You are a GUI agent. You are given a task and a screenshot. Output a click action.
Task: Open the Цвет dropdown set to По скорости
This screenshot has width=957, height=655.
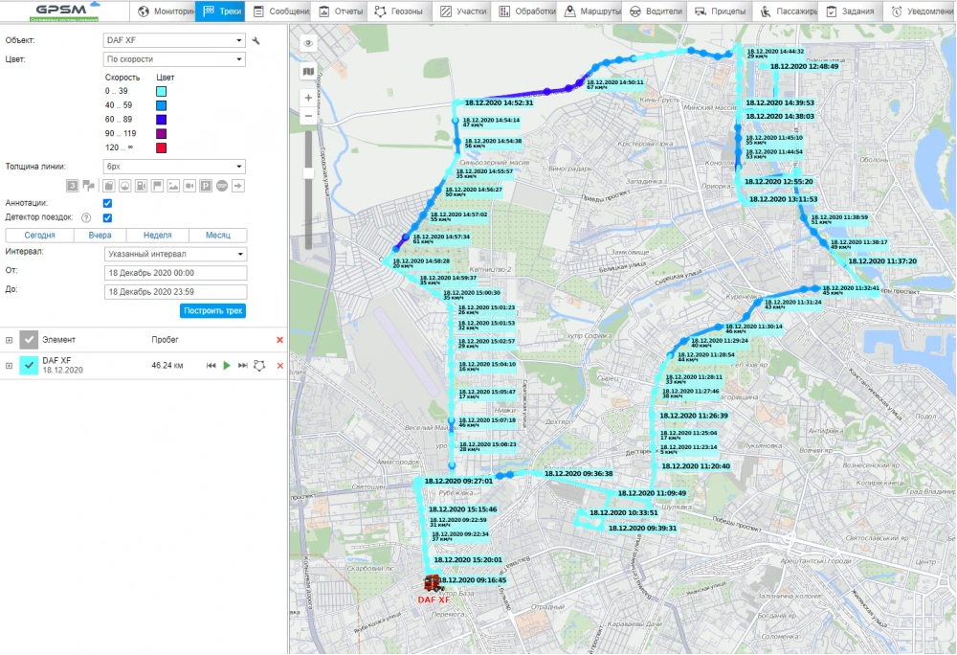click(174, 59)
